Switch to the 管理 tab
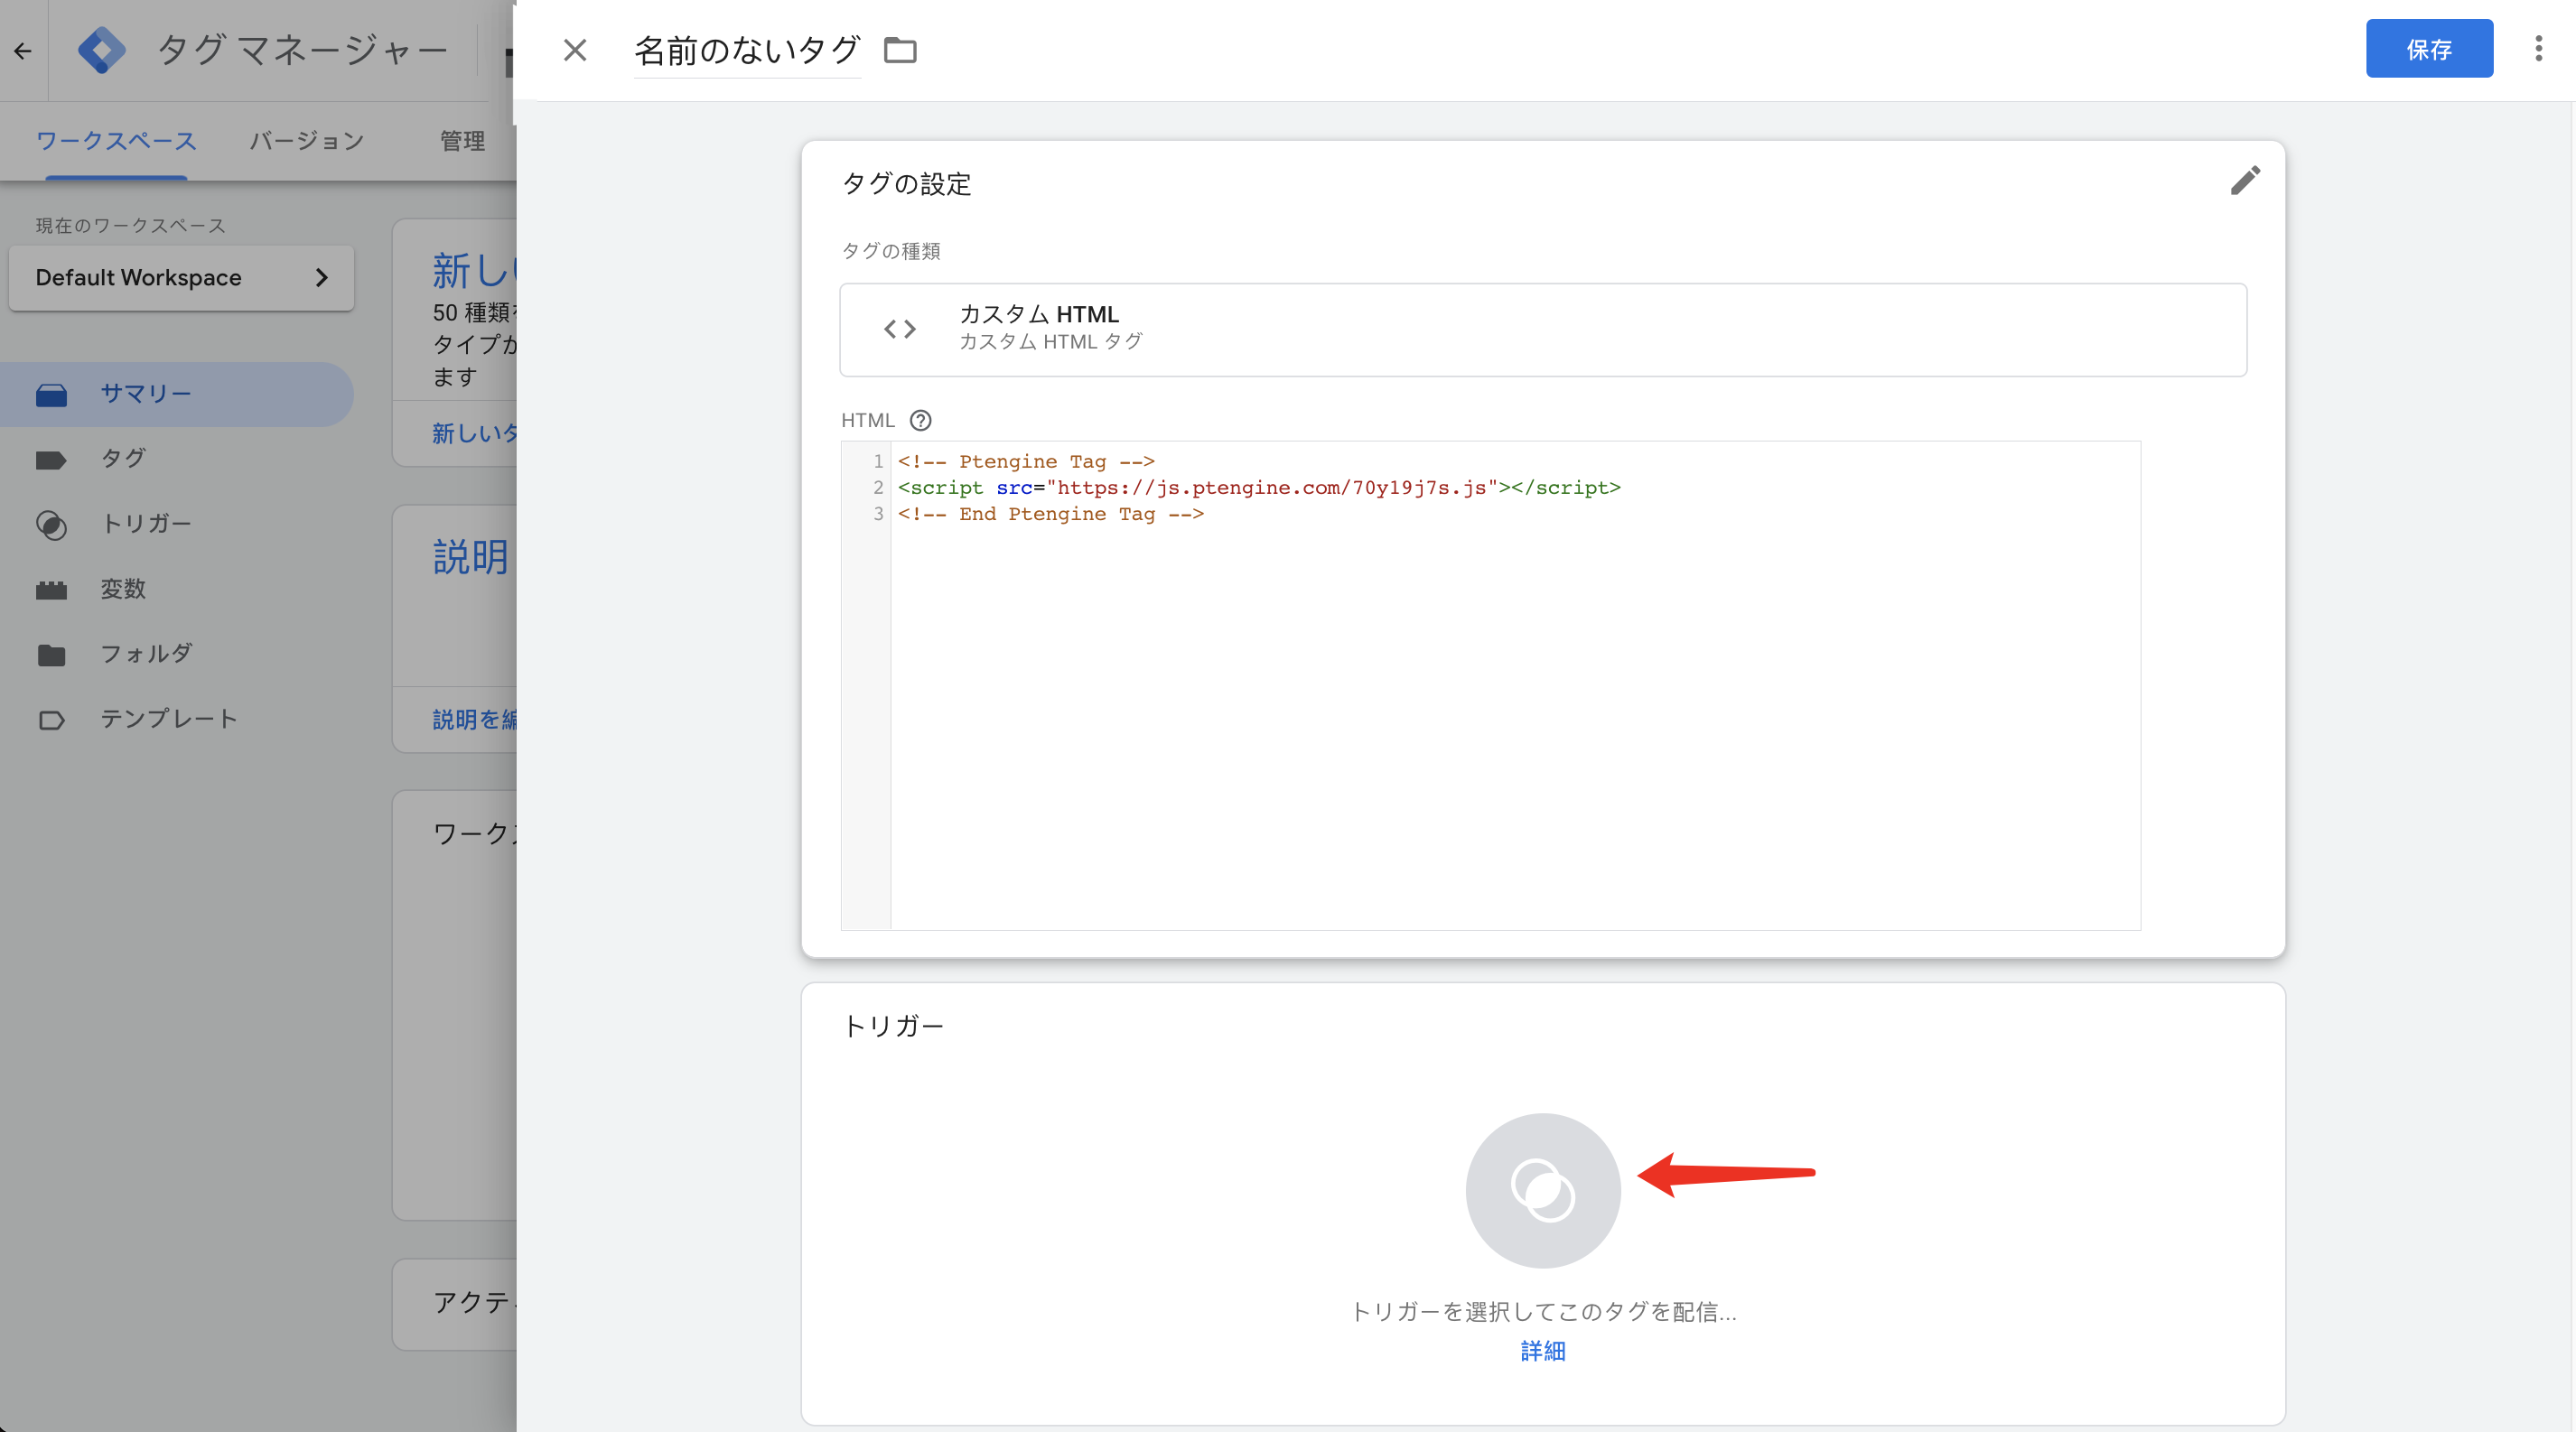This screenshot has width=2576, height=1432. coord(462,141)
